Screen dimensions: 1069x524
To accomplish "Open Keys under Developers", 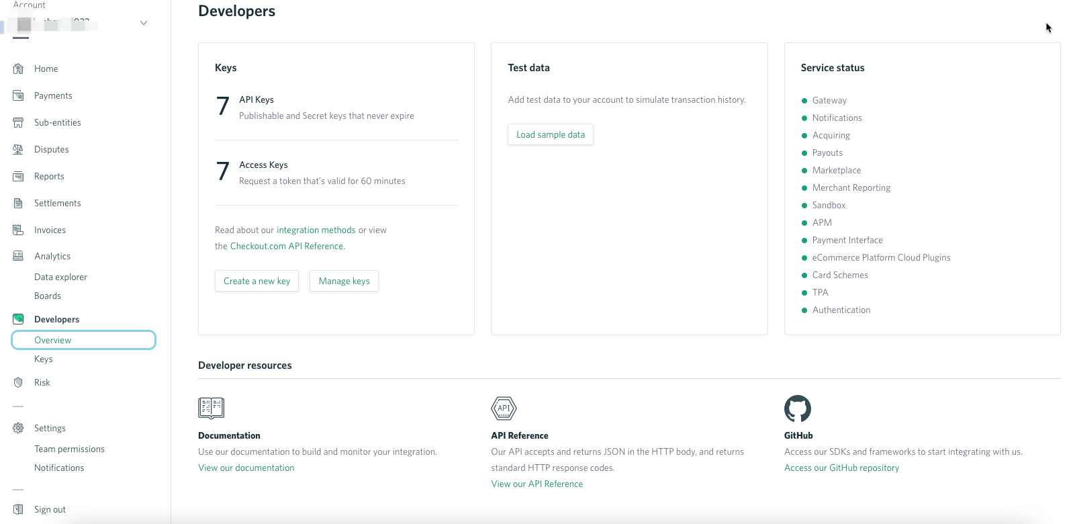I will [44, 359].
